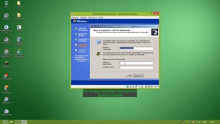Screen dimensions: 220x124
Task: Click the Windows XP logo in setup header
Action: [x=81, y=21]
